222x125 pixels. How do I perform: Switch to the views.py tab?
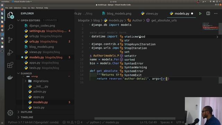coord(150,14)
